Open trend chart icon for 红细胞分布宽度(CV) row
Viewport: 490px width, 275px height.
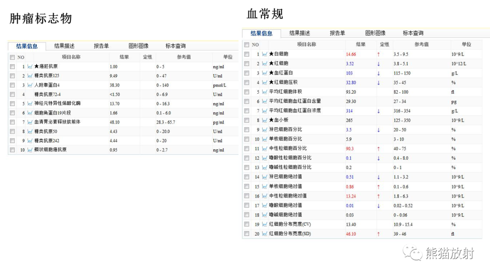tap(265, 224)
